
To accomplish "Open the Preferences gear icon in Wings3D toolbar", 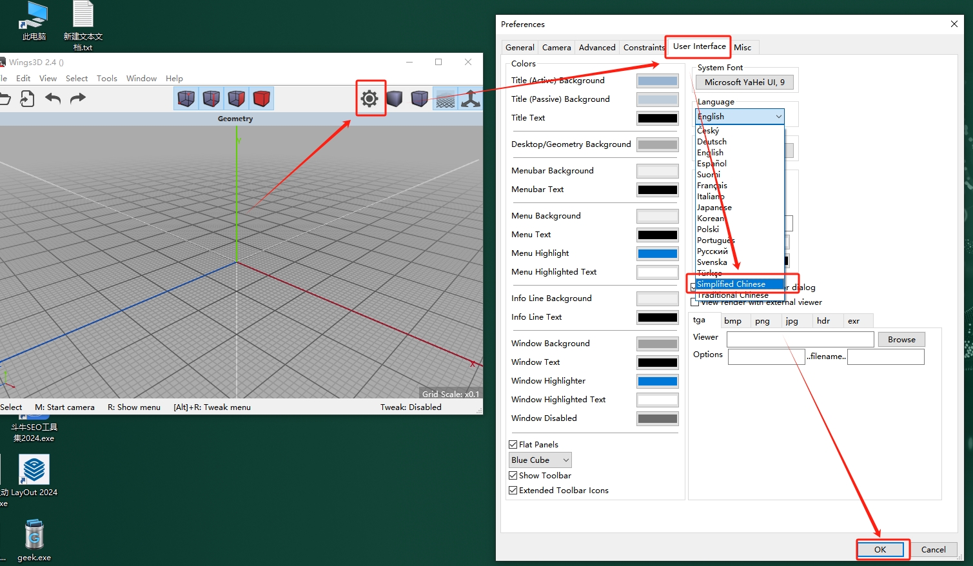I will click(369, 99).
